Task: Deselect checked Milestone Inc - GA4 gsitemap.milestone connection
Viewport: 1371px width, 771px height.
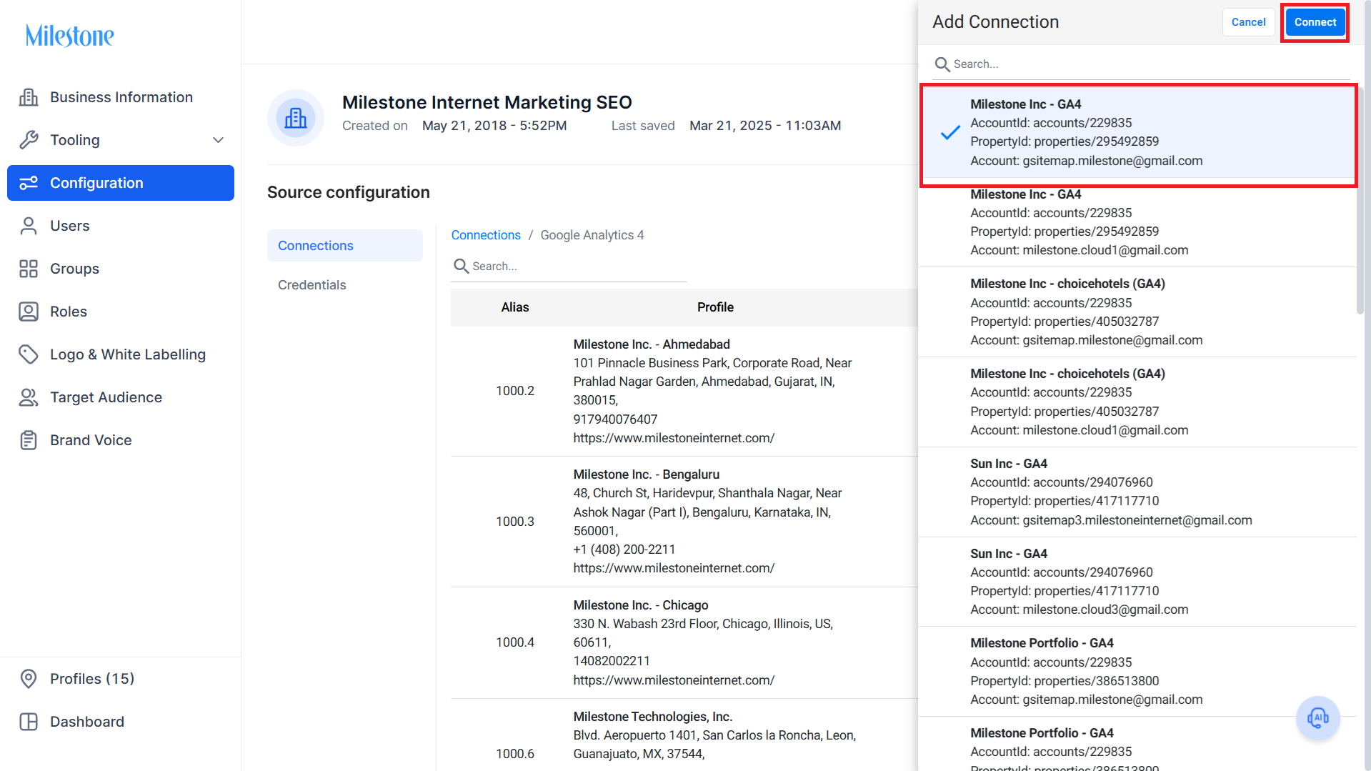Action: pos(1137,133)
